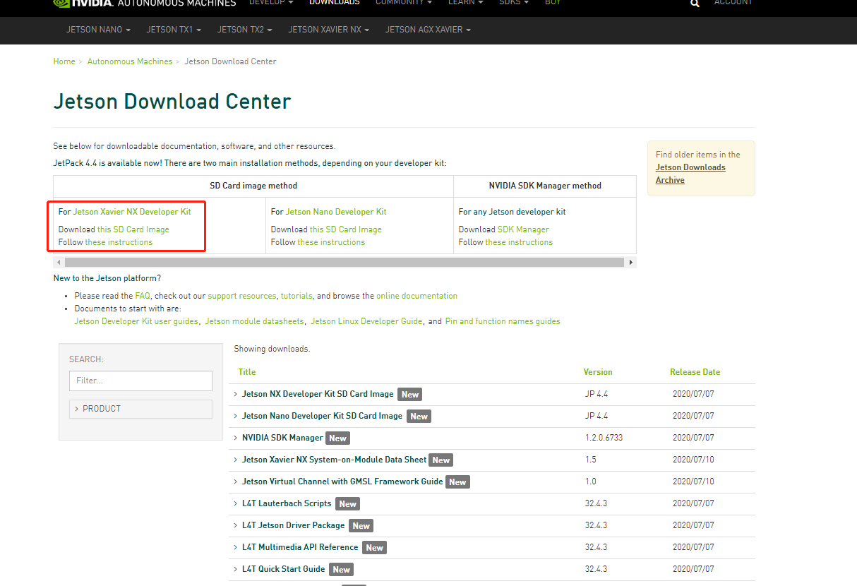Open the FAQ link

click(143, 296)
